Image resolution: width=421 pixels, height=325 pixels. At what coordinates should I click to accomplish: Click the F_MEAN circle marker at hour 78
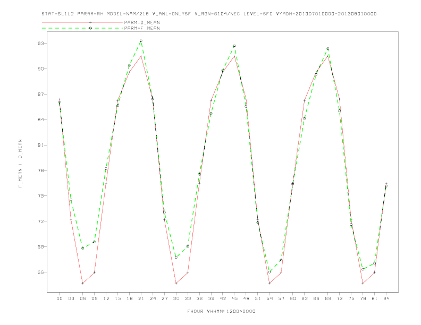click(x=363, y=269)
